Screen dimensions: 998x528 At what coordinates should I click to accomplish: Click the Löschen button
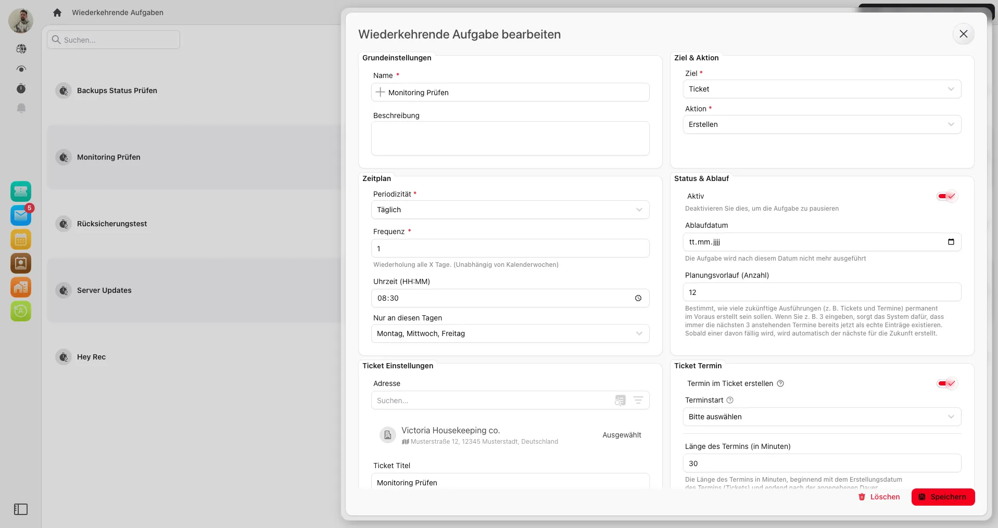point(879,497)
